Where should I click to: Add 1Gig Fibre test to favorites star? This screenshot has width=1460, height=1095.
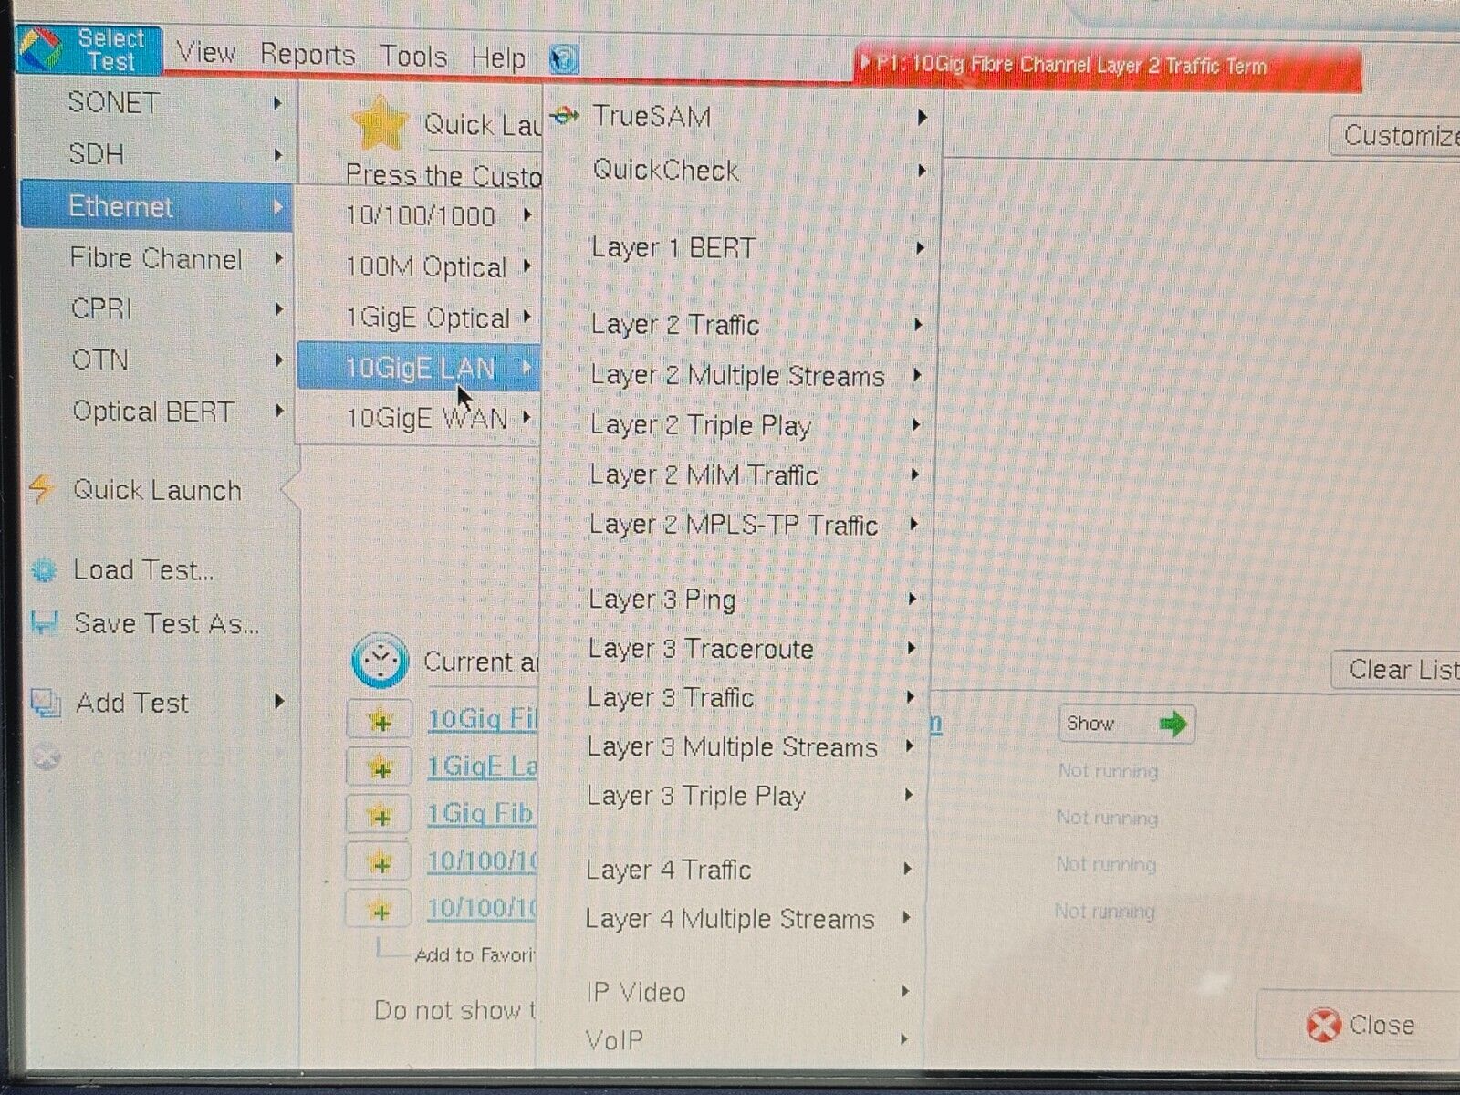coord(380,815)
